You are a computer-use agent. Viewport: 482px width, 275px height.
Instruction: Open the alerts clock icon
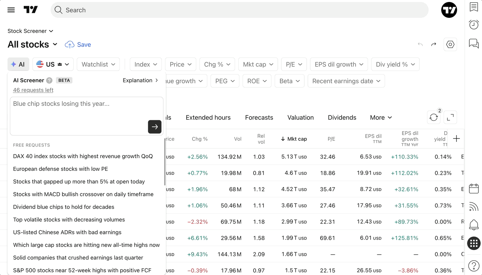474,25
